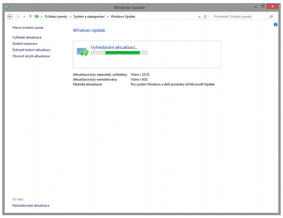Click the Včera v 22:25 value
This screenshot has height=218, width=283.
pos(140,74)
